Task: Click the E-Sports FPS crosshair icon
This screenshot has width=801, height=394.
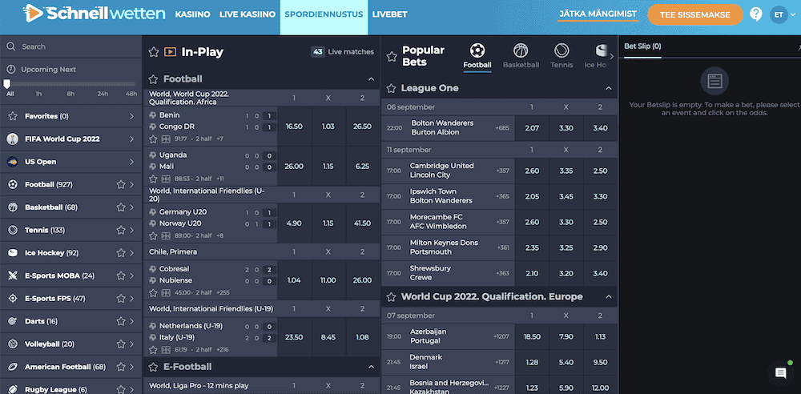Action: tap(13, 299)
